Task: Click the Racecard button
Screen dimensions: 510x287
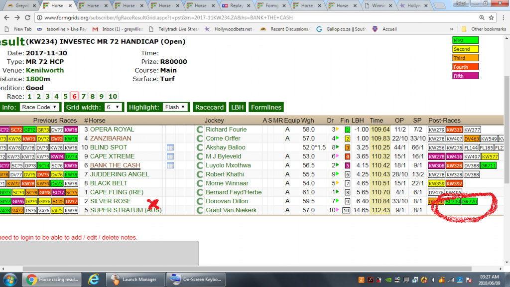Action: tap(209, 107)
